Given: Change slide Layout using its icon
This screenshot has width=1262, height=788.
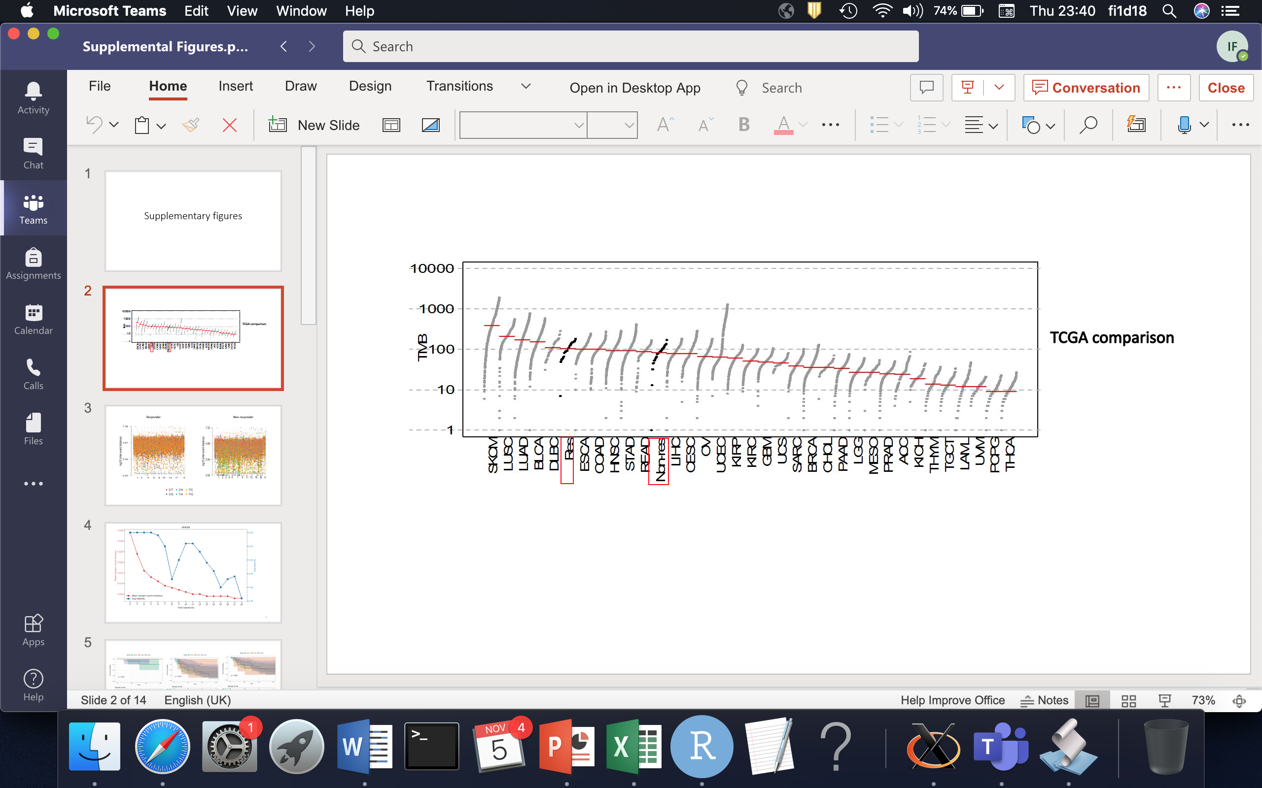Looking at the screenshot, I should [391, 125].
